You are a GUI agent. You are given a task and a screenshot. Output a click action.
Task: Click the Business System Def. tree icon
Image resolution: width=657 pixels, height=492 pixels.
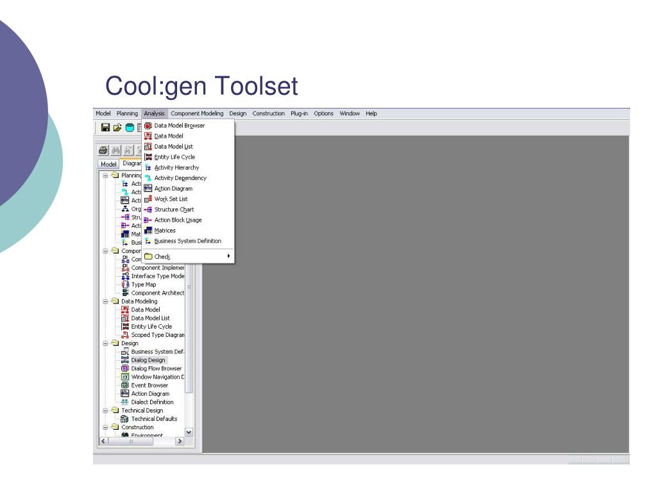[125, 352]
